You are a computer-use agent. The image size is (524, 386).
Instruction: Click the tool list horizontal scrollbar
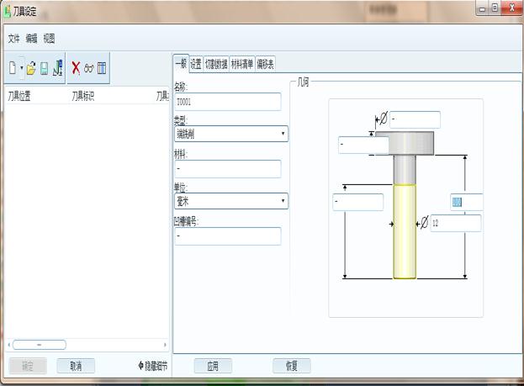[38, 345]
